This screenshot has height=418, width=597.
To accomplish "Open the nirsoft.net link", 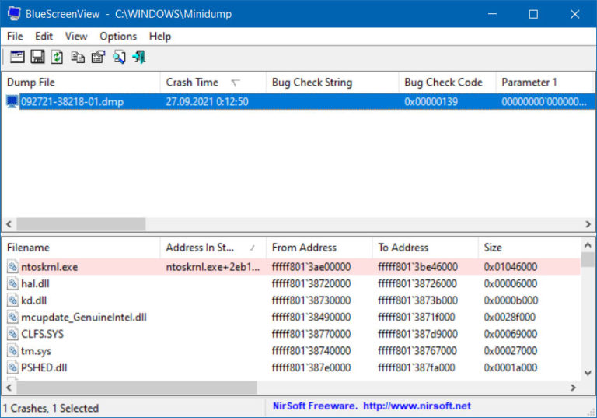I will (x=417, y=406).
